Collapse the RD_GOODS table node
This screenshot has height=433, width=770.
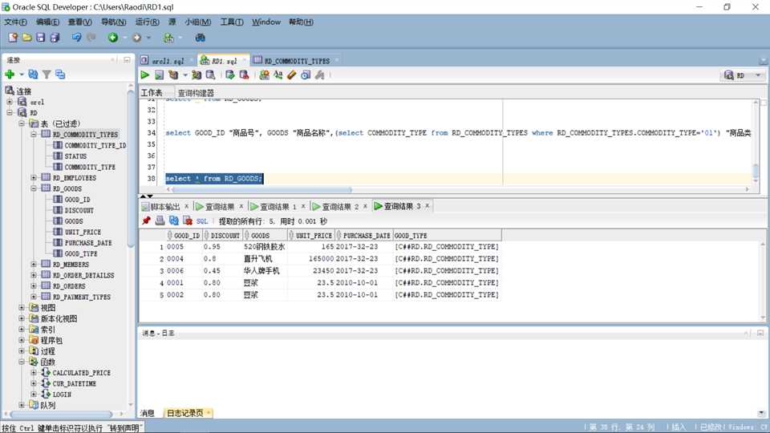[x=34, y=188]
